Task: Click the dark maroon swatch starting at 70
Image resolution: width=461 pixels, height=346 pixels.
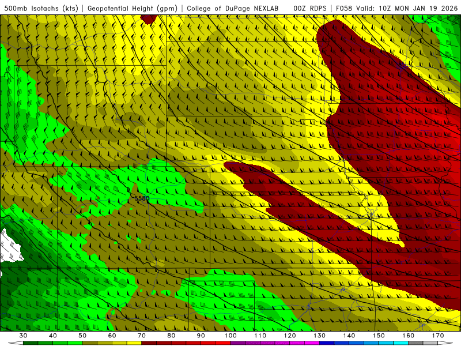Action: tap(149, 343)
